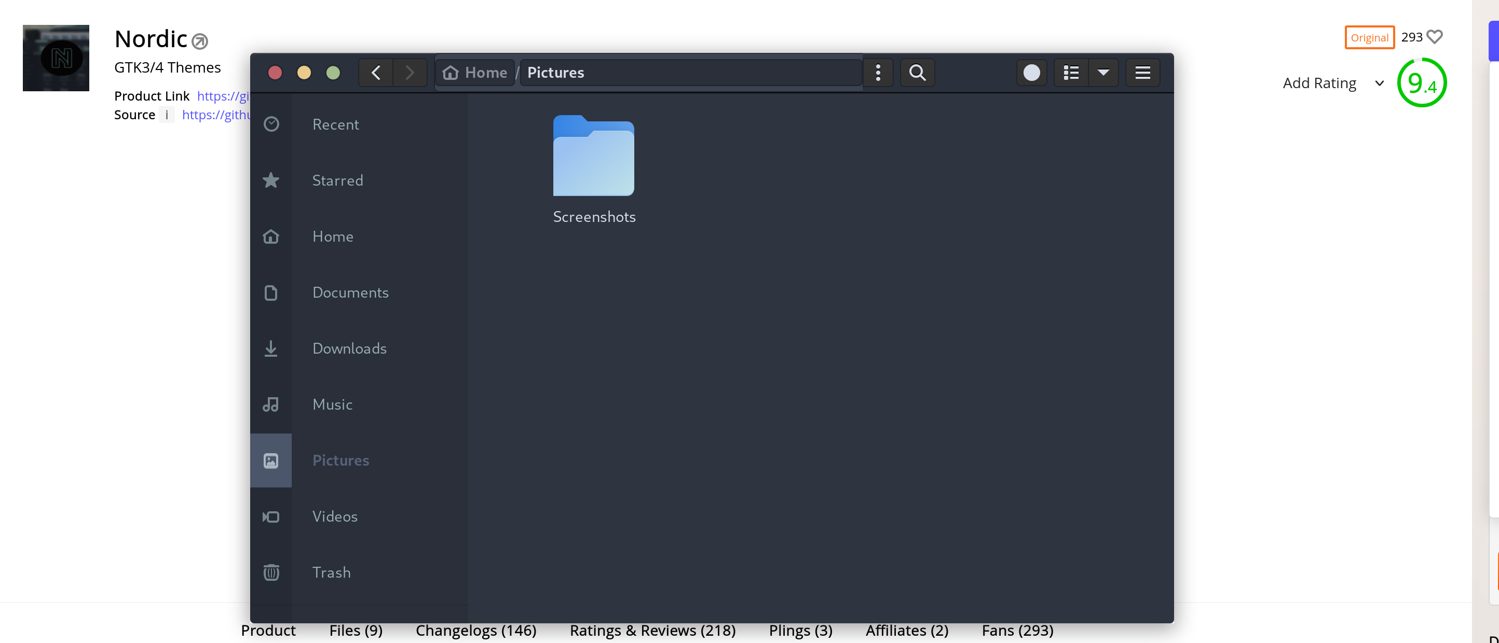Screen dimensions: 1499x643
Task: Open the Recent files section
Action: [270, 124]
